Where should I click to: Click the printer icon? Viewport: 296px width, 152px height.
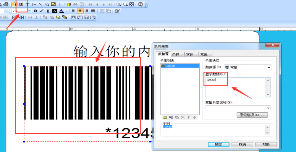point(6,4)
